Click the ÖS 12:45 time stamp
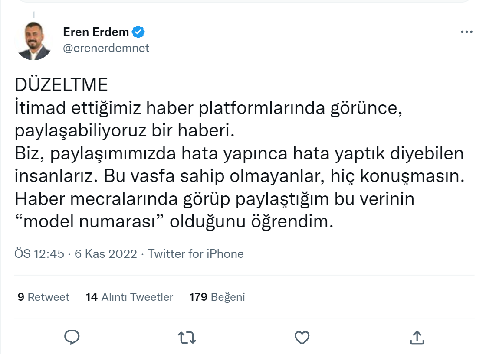Viewport: 486px width, 354px height. (39, 253)
